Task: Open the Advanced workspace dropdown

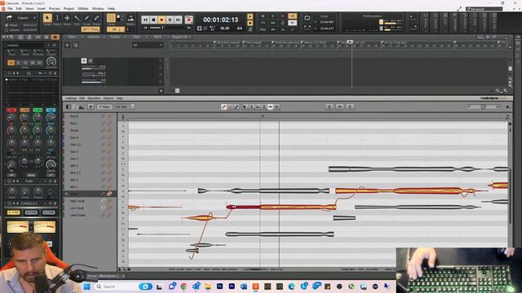Action: point(484,9)
